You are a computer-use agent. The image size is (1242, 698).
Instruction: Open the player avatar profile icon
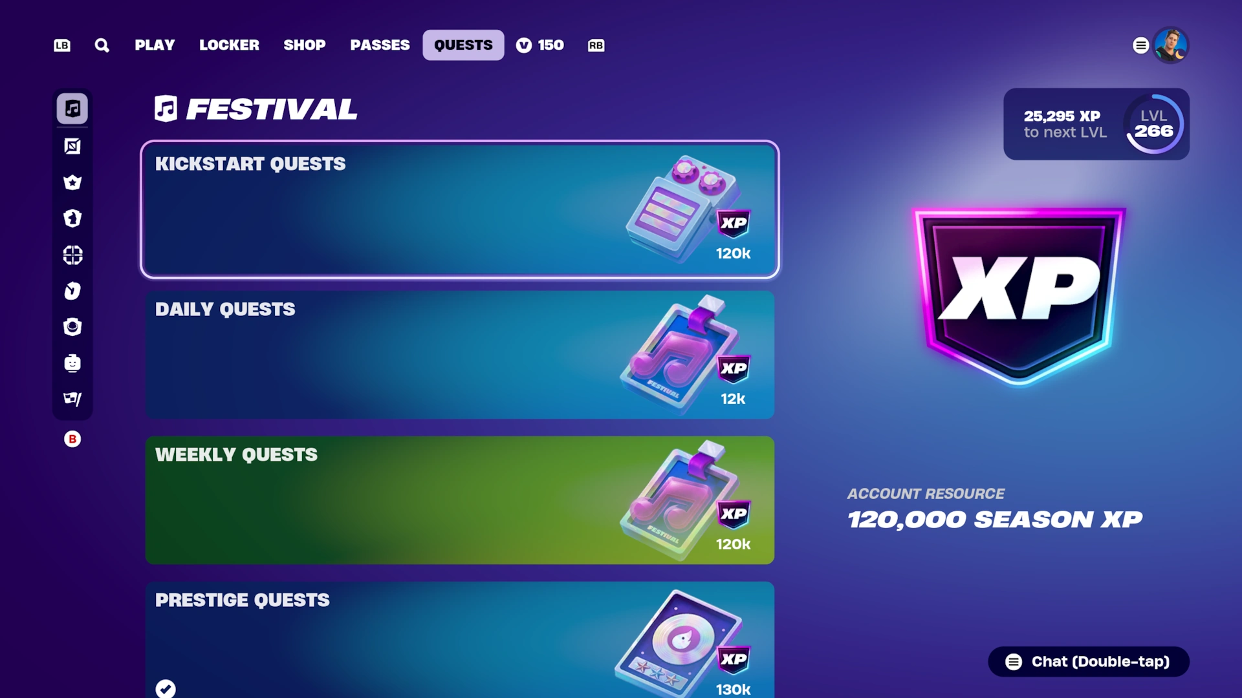coord(1171,45)
